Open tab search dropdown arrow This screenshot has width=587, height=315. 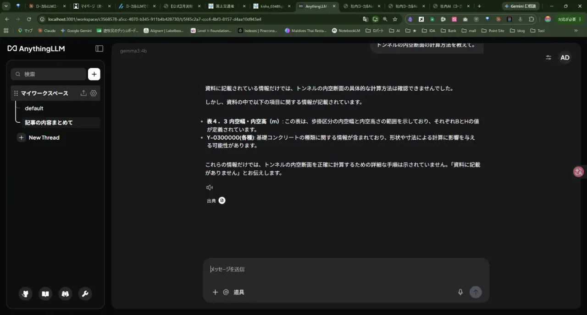[x=6, y=6]
